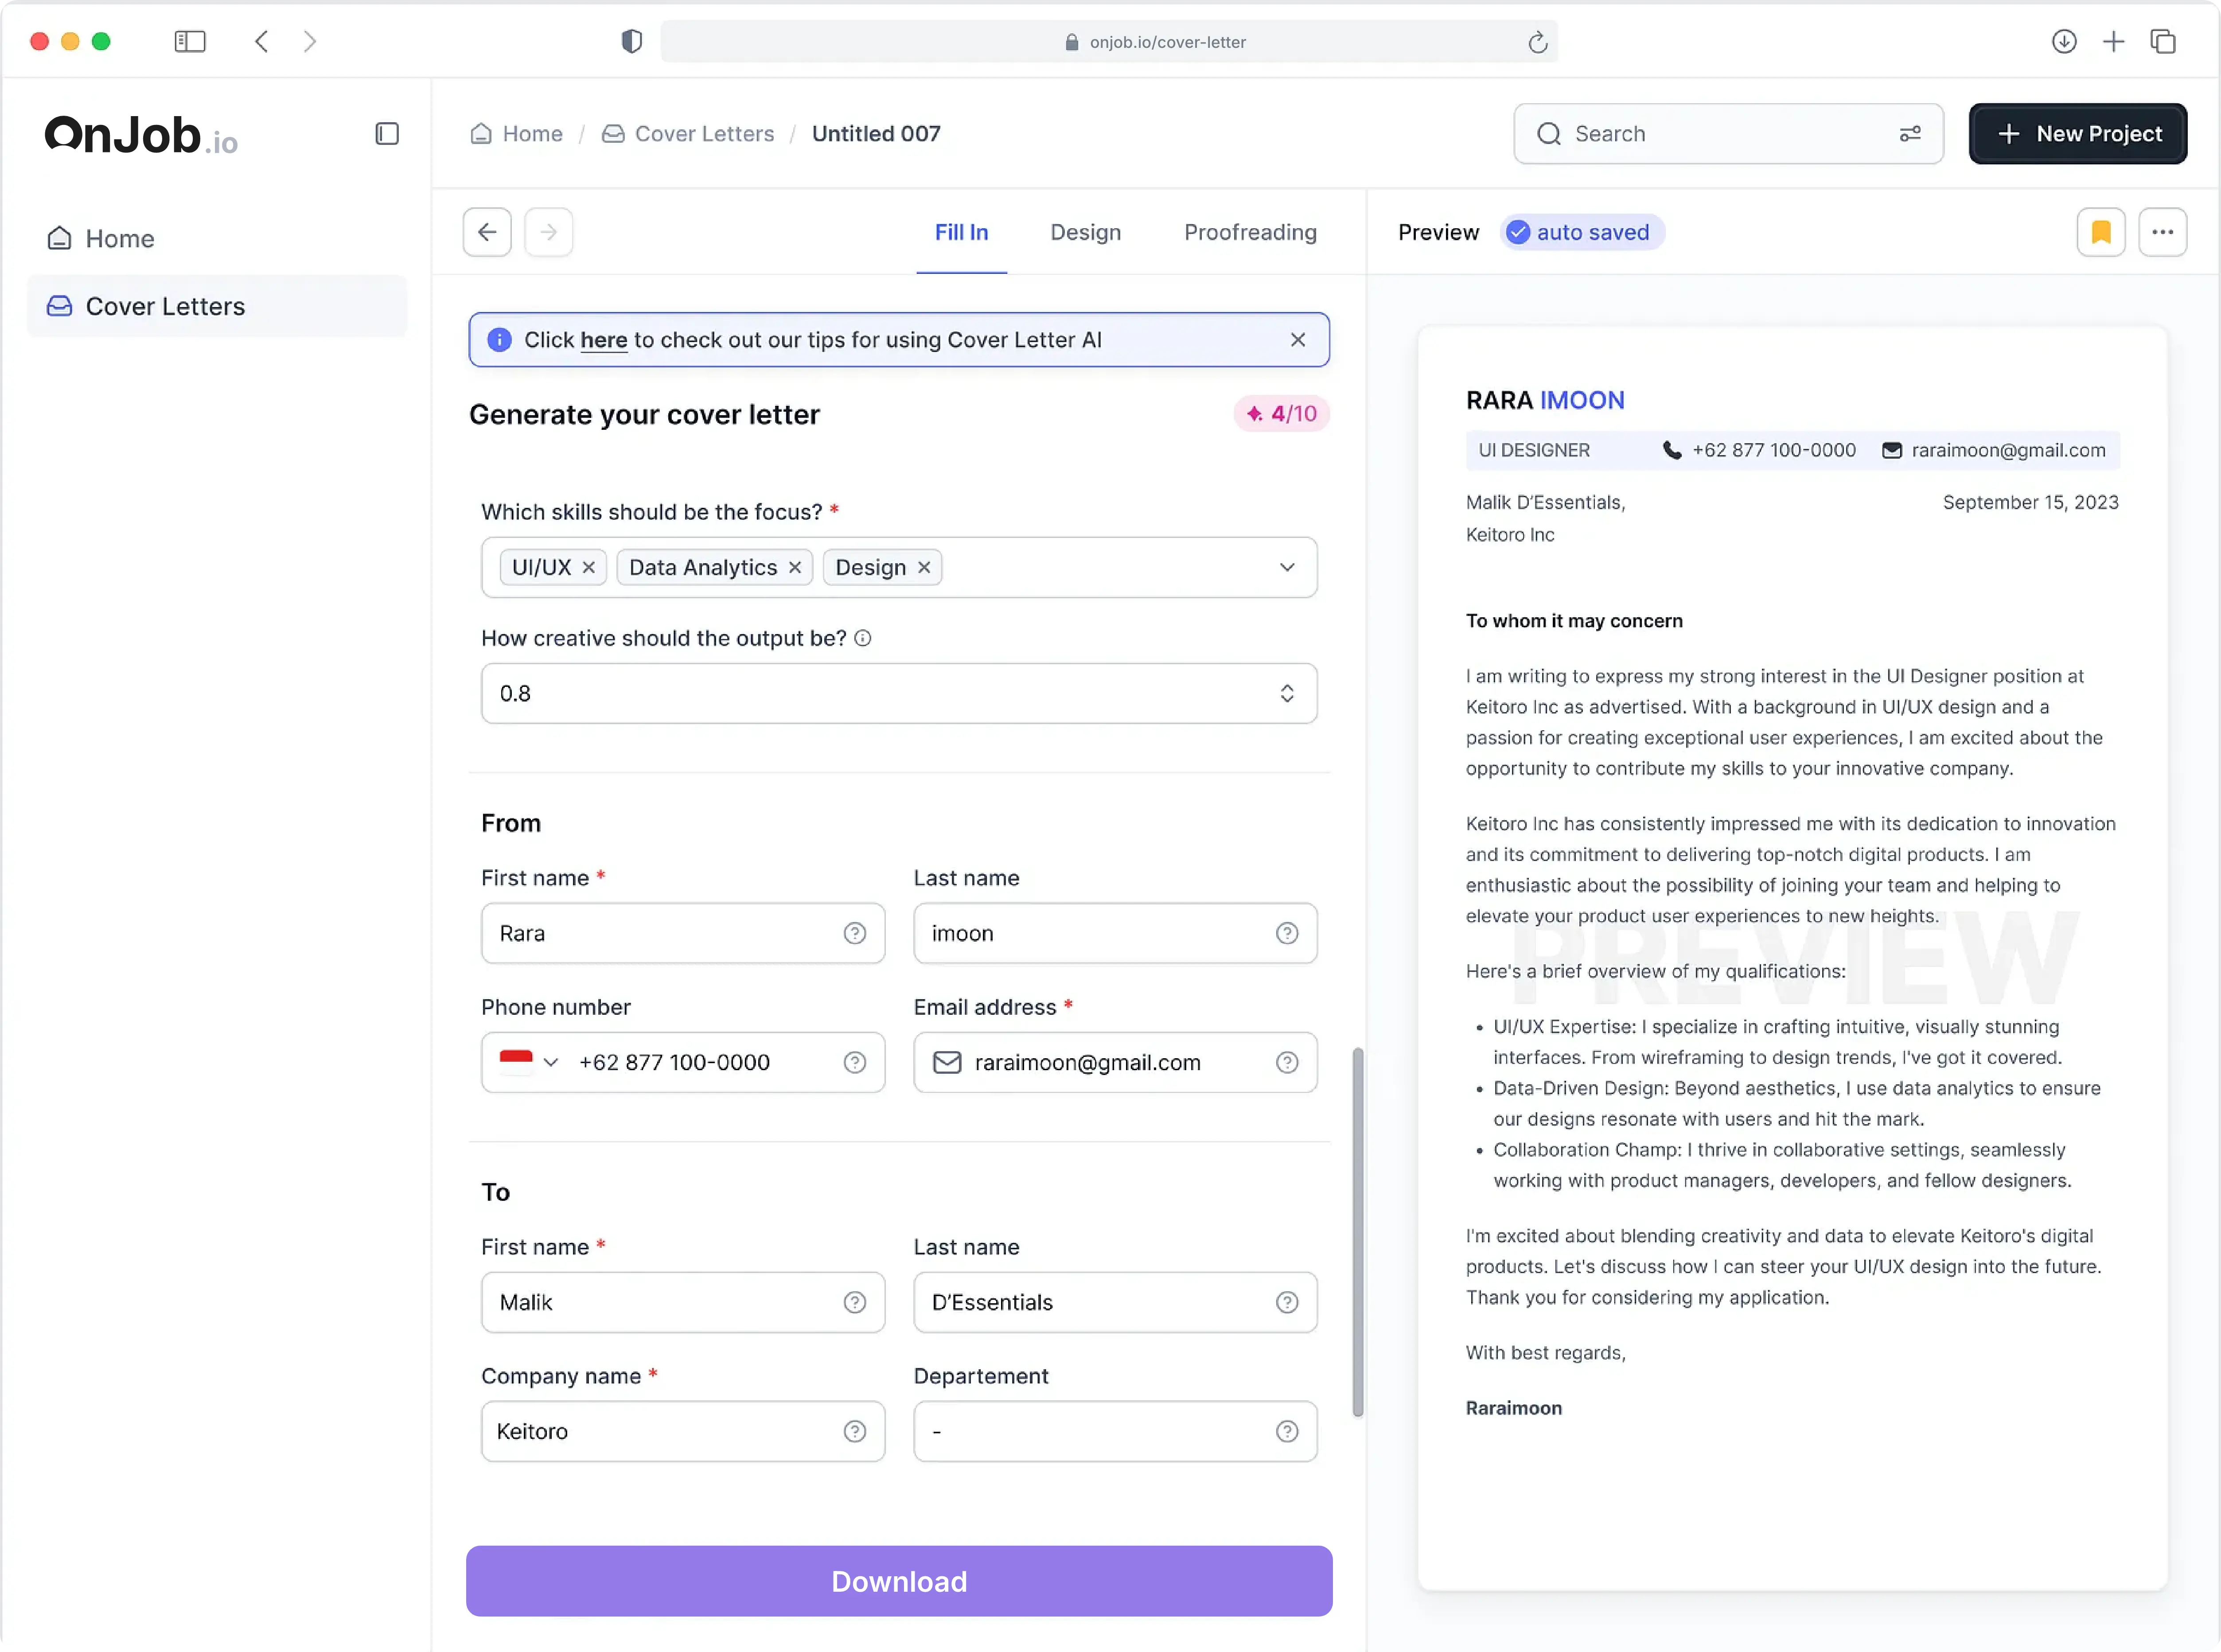Dismiss the Cover Letter AI tips banner
Image resolution: width=2221 pixels, height=1652 pixels.
click(1297, 340)
